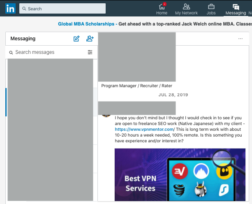This screenshot has height=204, width=252.
Task: Click the LinkedIn logo
Action: (x=11, y=8)
